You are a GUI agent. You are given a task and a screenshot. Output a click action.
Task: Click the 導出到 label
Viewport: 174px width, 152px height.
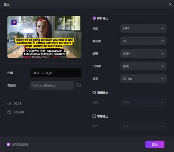(x=11, y=85)
